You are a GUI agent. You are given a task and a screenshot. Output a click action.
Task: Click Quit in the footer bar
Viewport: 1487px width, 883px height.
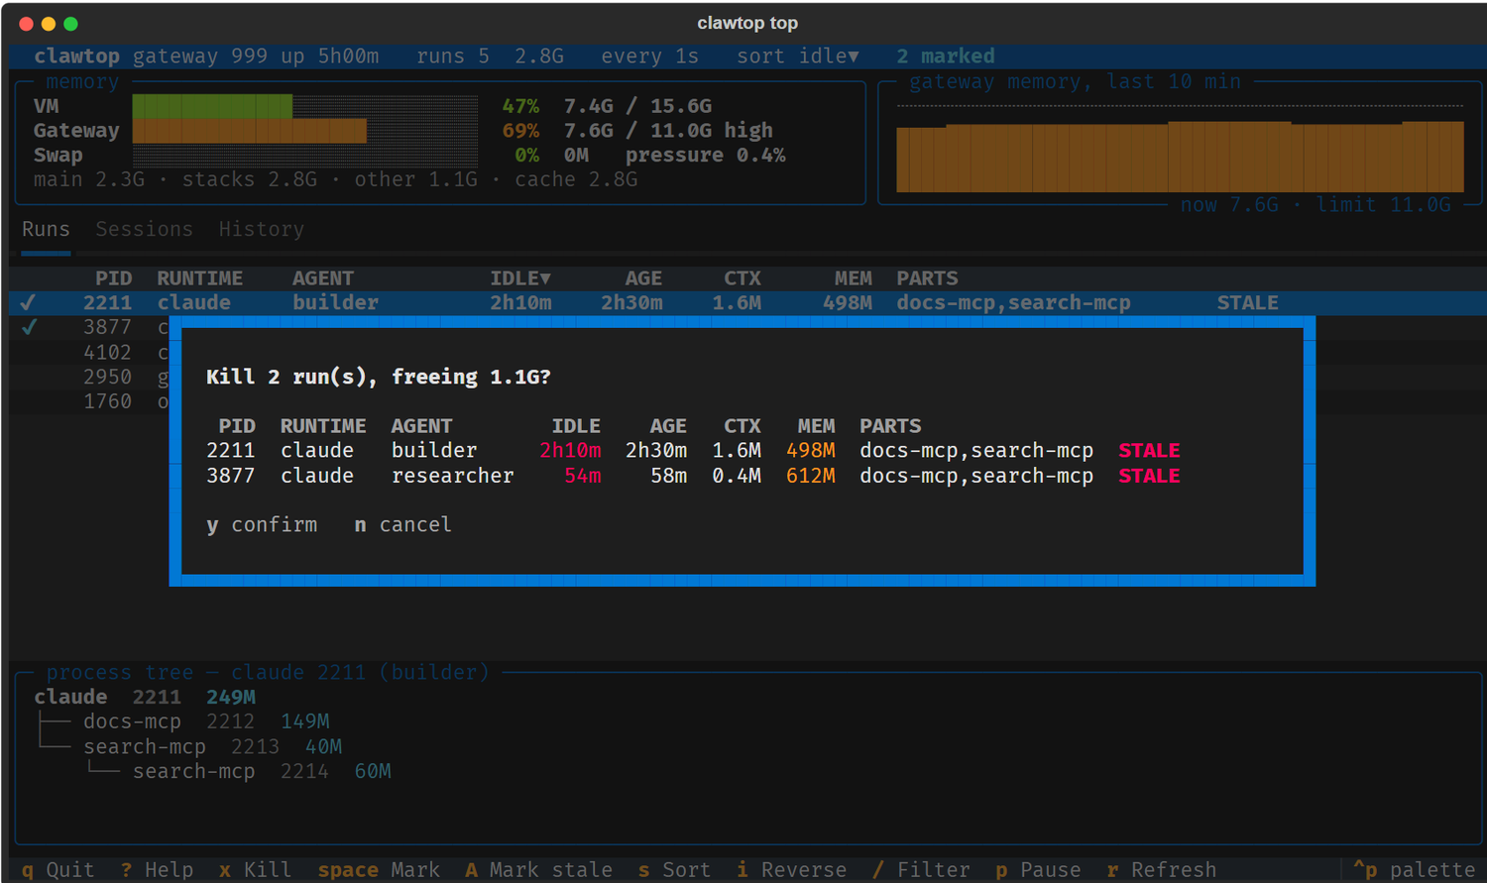57,869
